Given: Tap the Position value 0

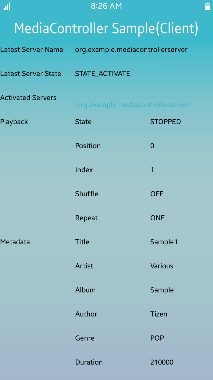Looking at the screenshot, I should 152,146.
